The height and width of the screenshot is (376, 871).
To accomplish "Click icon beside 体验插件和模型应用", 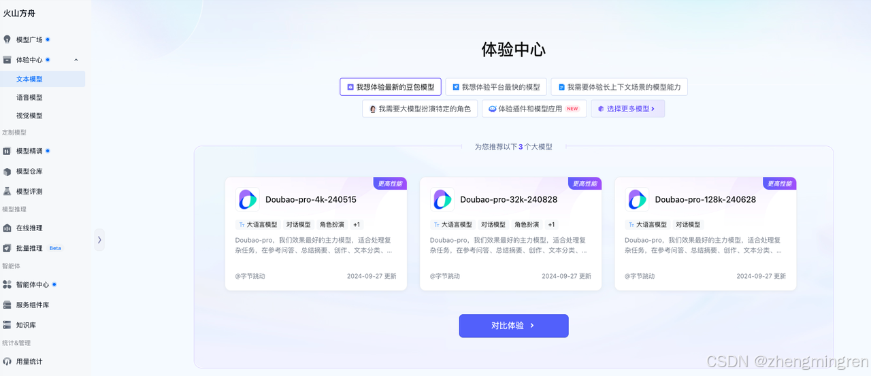I will (x=493, y=109).
